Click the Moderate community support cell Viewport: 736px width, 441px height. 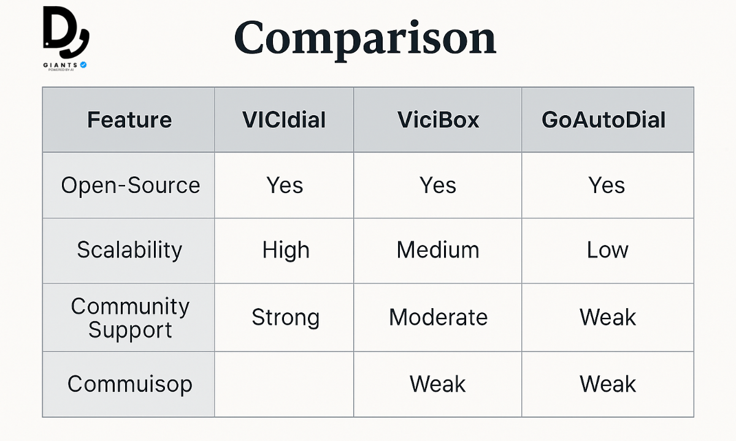(438, 317)
